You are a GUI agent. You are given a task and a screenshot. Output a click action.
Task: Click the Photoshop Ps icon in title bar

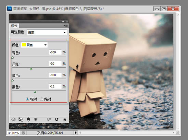[10, 9]
